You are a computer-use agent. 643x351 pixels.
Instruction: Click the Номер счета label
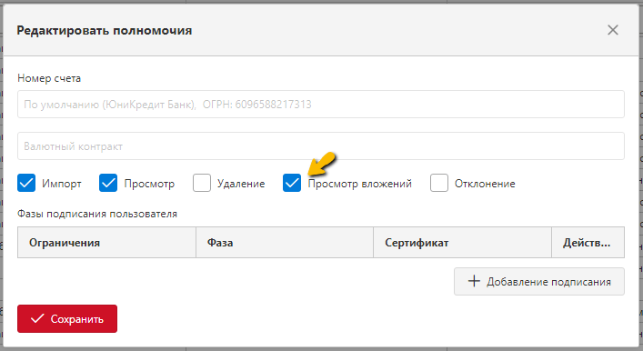click(49, 78)
